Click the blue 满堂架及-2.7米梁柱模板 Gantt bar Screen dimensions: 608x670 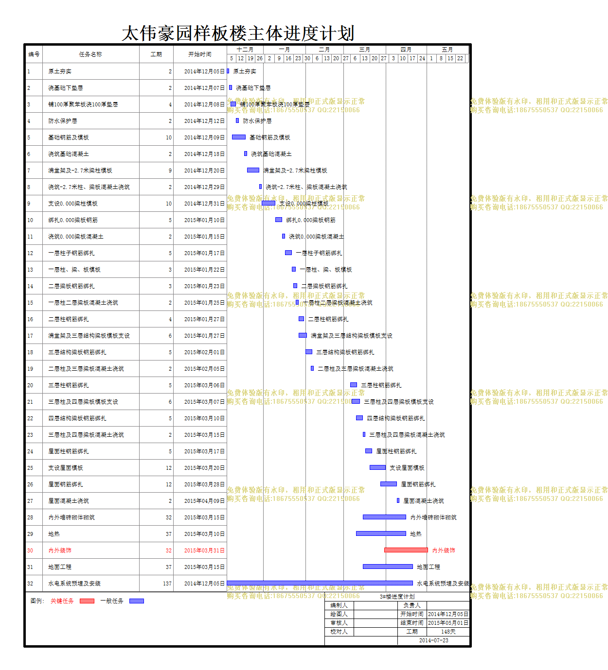[x=253, y=170]
